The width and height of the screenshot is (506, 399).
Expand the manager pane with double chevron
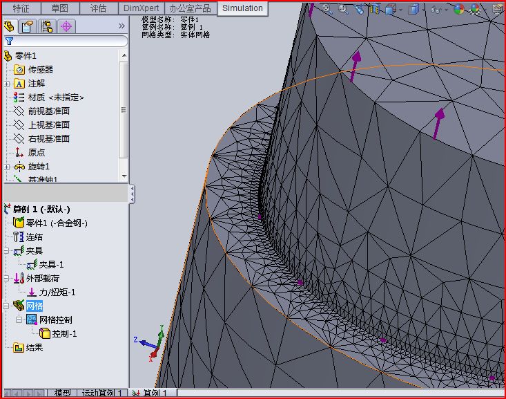coord(121,26)
